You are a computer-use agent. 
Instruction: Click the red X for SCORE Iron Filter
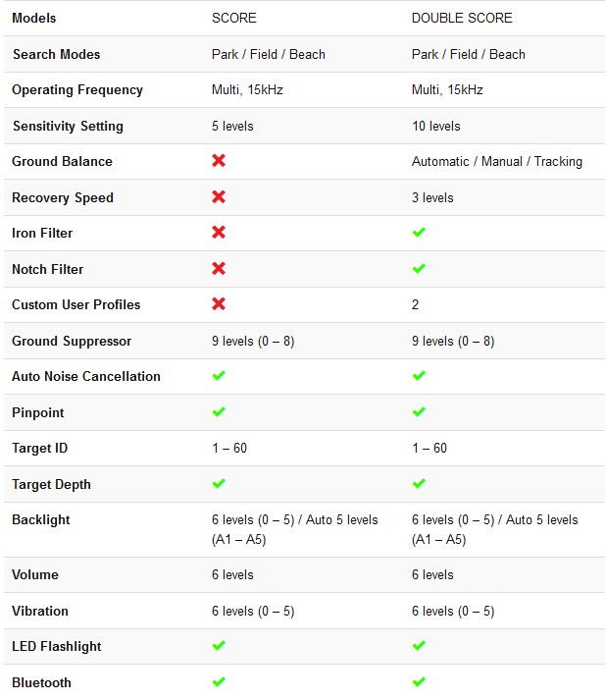219,233
